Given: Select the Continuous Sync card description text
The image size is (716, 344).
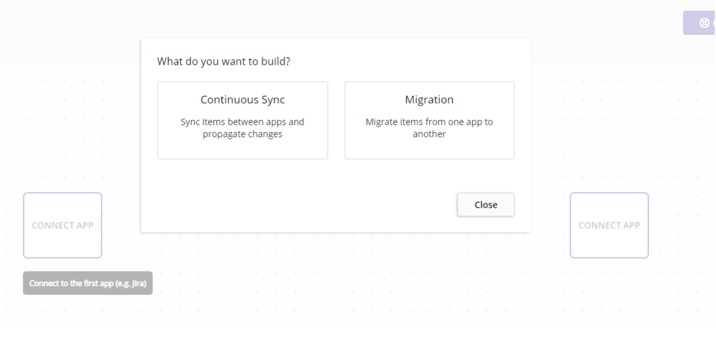Looking at the screenshot, I should point(243,128).
